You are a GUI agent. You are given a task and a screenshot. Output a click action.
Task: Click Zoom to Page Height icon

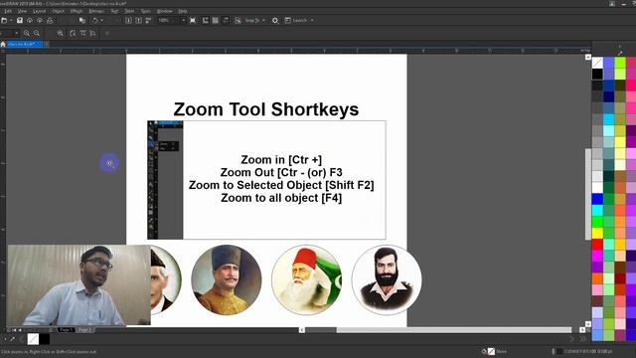pyautogui.click(x=92, y=33)
